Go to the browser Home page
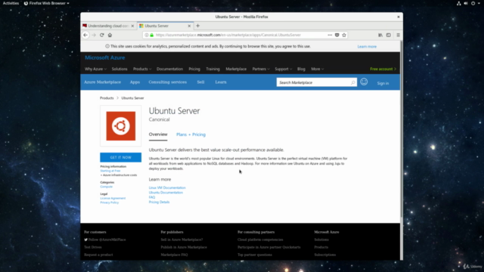Image resolution: width=484 pixels, height=272 pixels. (x=110, y=36)
